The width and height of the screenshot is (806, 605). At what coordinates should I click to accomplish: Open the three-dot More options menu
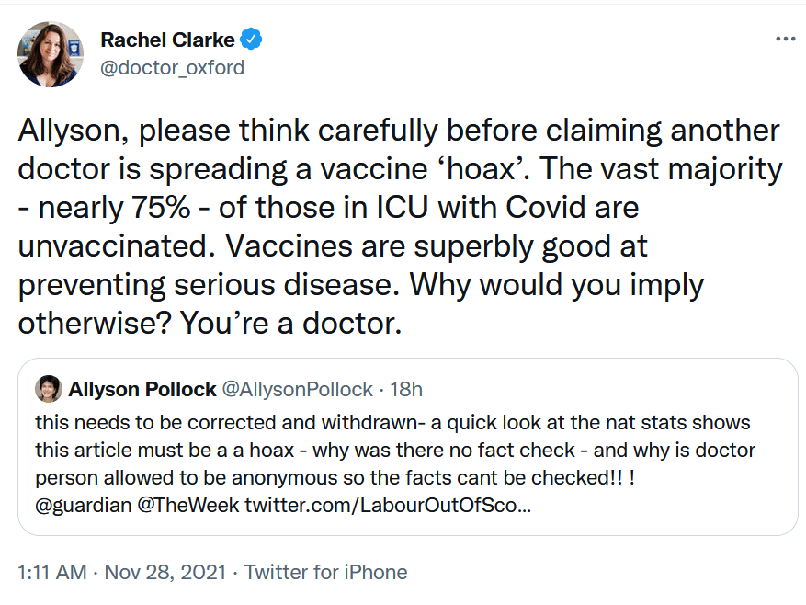click(x=786, y=40)
